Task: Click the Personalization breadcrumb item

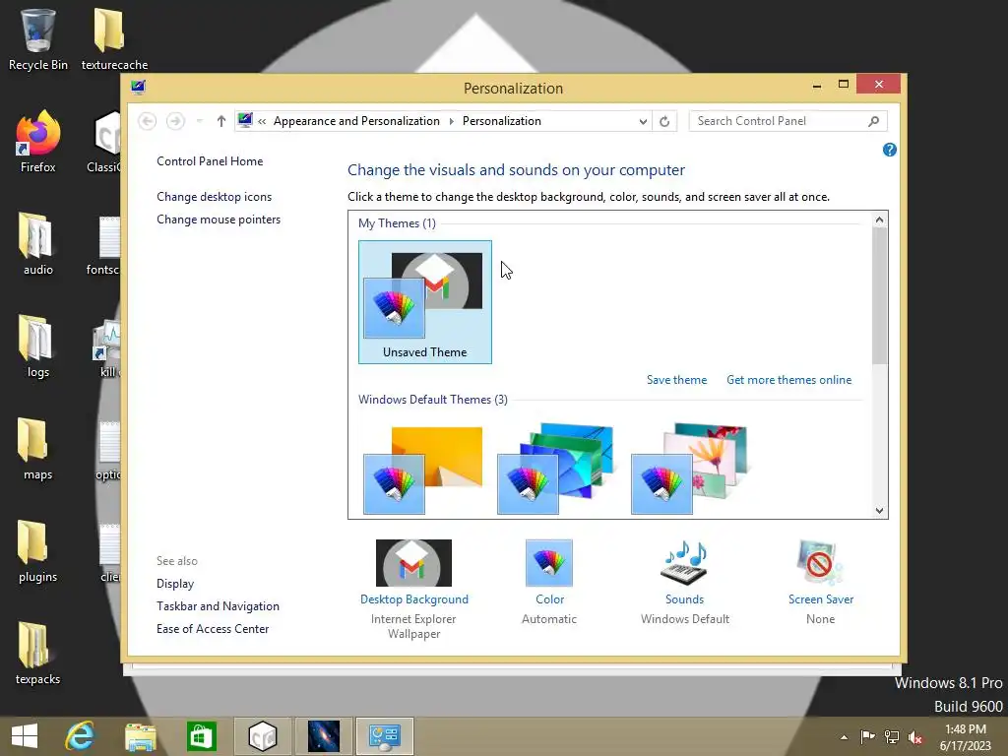Action: click(x=502, y=121)
